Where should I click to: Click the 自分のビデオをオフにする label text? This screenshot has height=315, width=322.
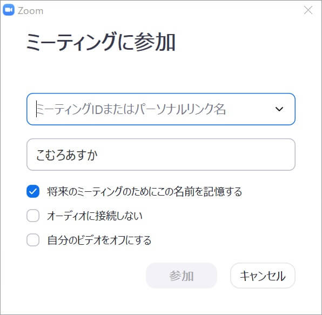click(x=99, y=240)
